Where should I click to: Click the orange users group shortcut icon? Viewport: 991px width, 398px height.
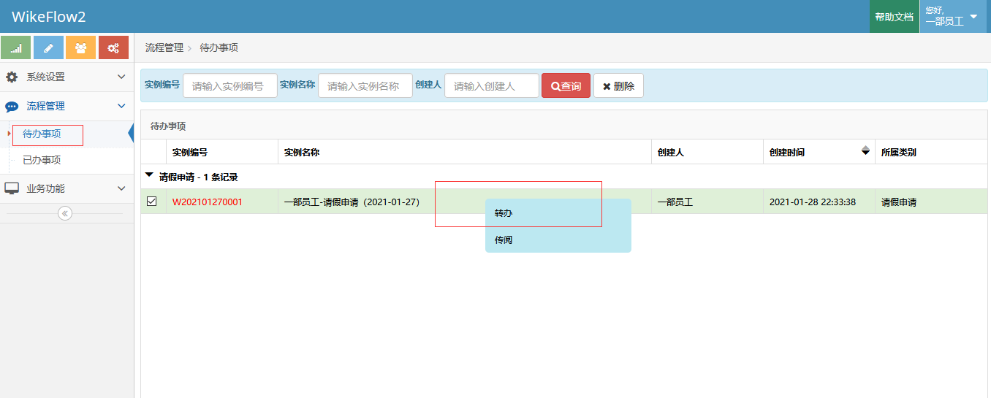pyautogui.click(x=80, y=47)
